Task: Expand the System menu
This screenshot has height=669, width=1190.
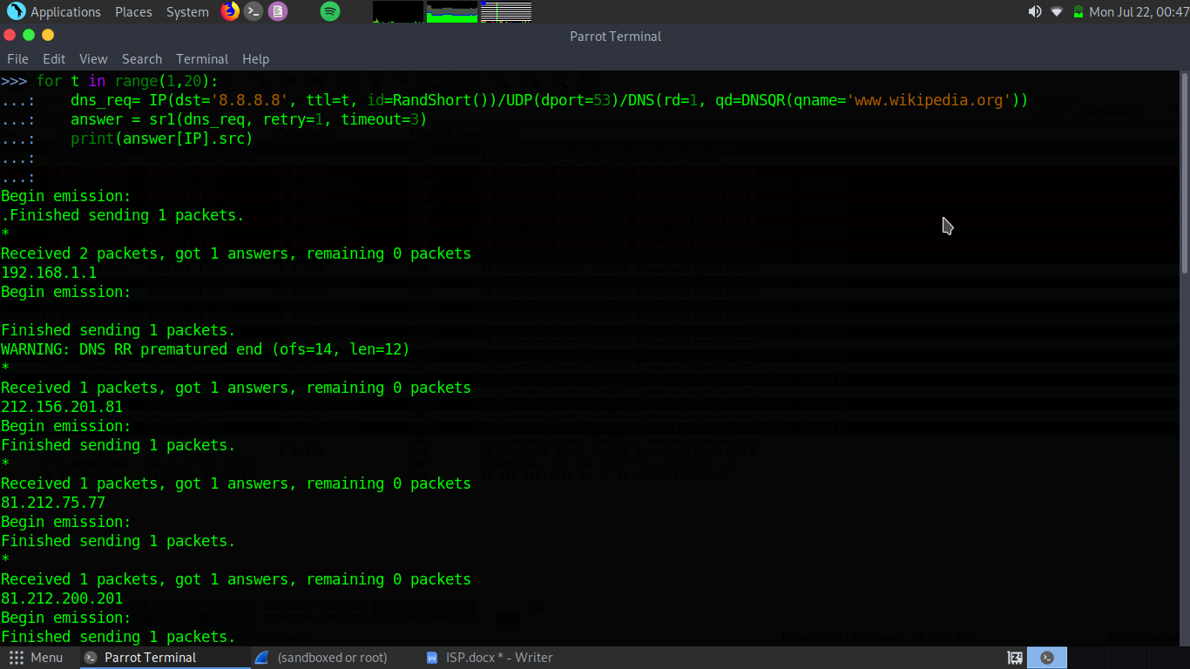Action: [187, 12]
